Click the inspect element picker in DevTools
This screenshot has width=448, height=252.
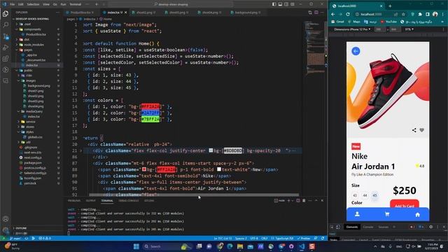point(332,227)
